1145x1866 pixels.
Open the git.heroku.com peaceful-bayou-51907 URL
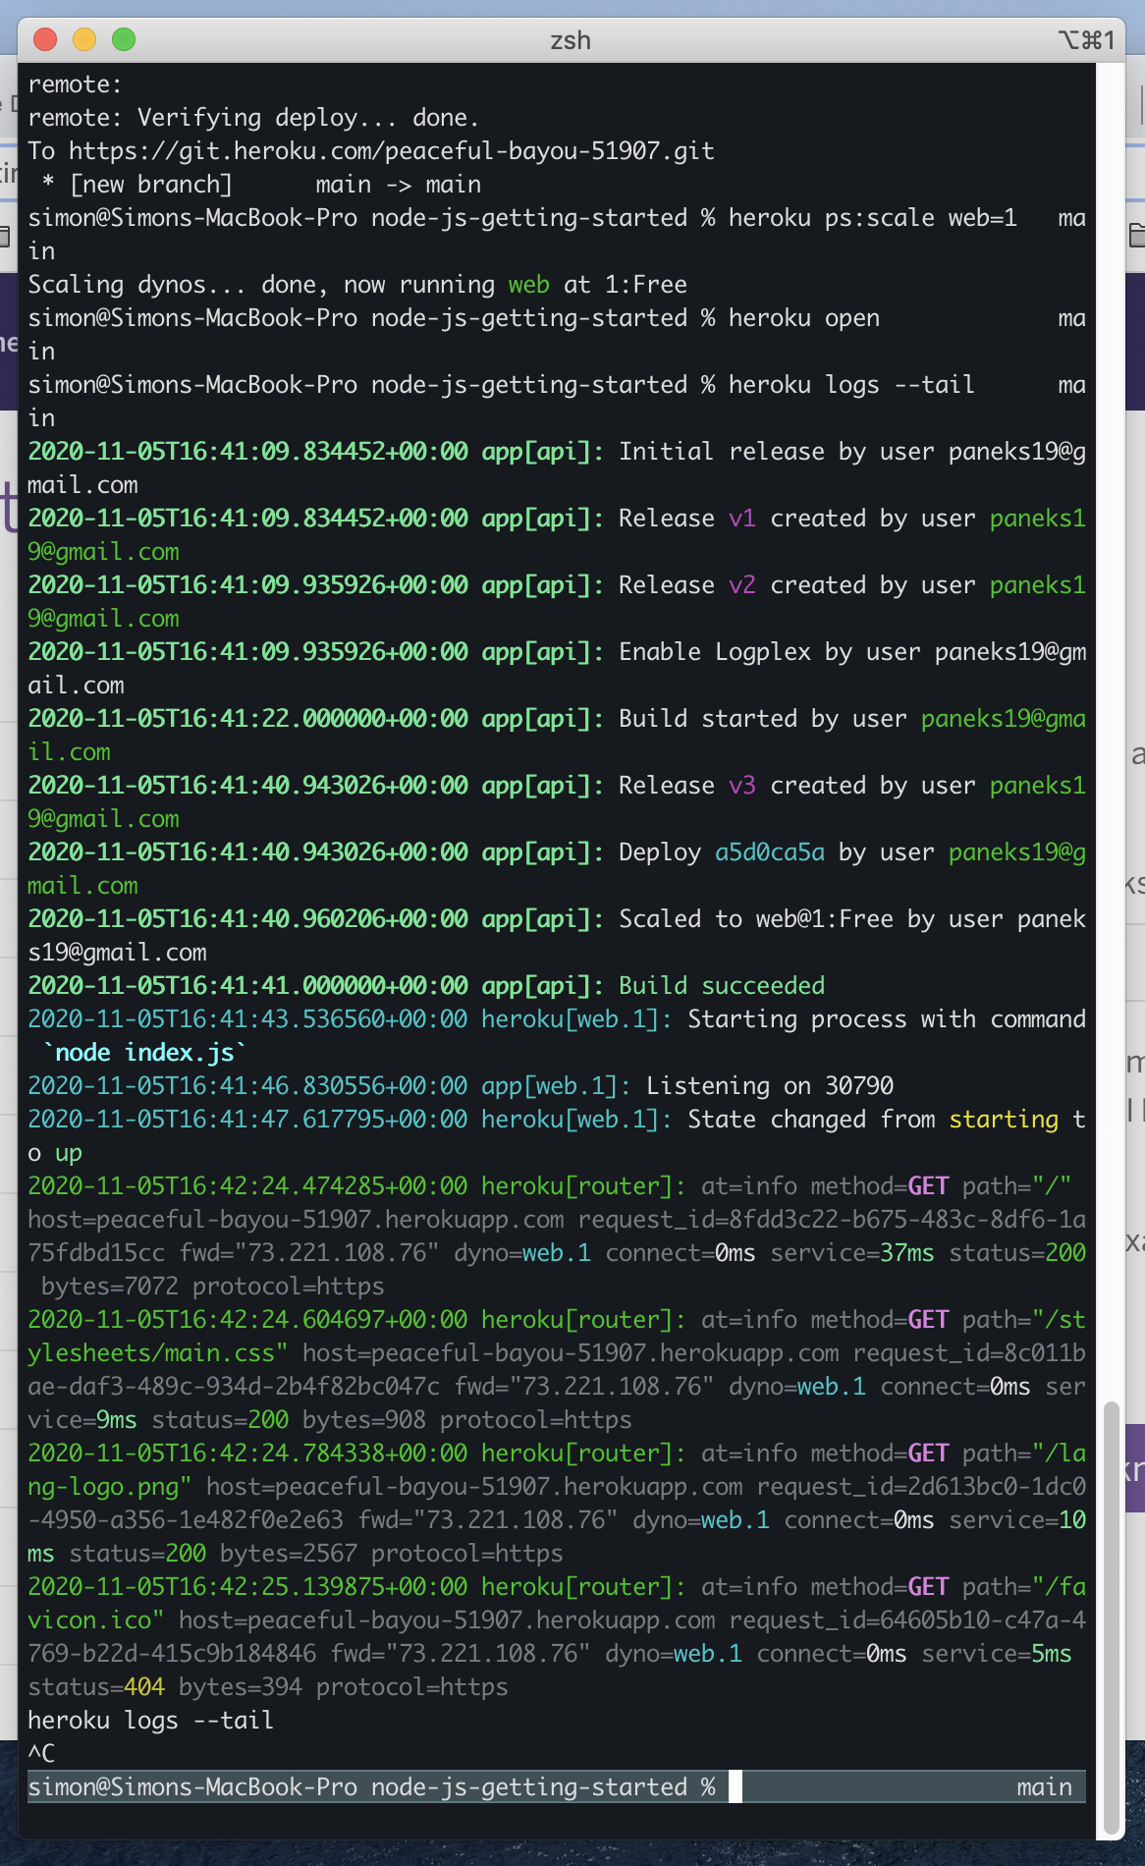pos(391,151)
